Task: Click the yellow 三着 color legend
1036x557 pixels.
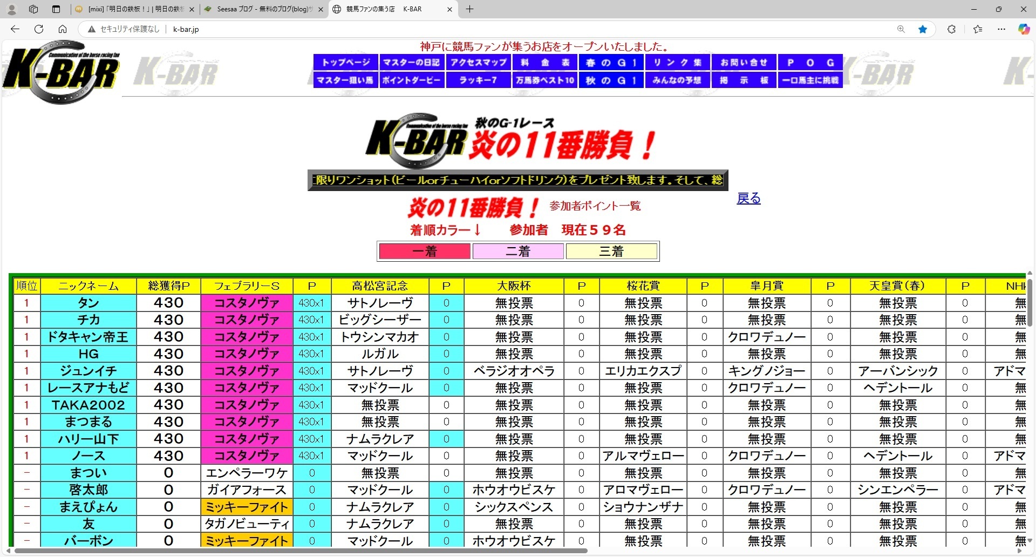Action: tap(611, 252)
